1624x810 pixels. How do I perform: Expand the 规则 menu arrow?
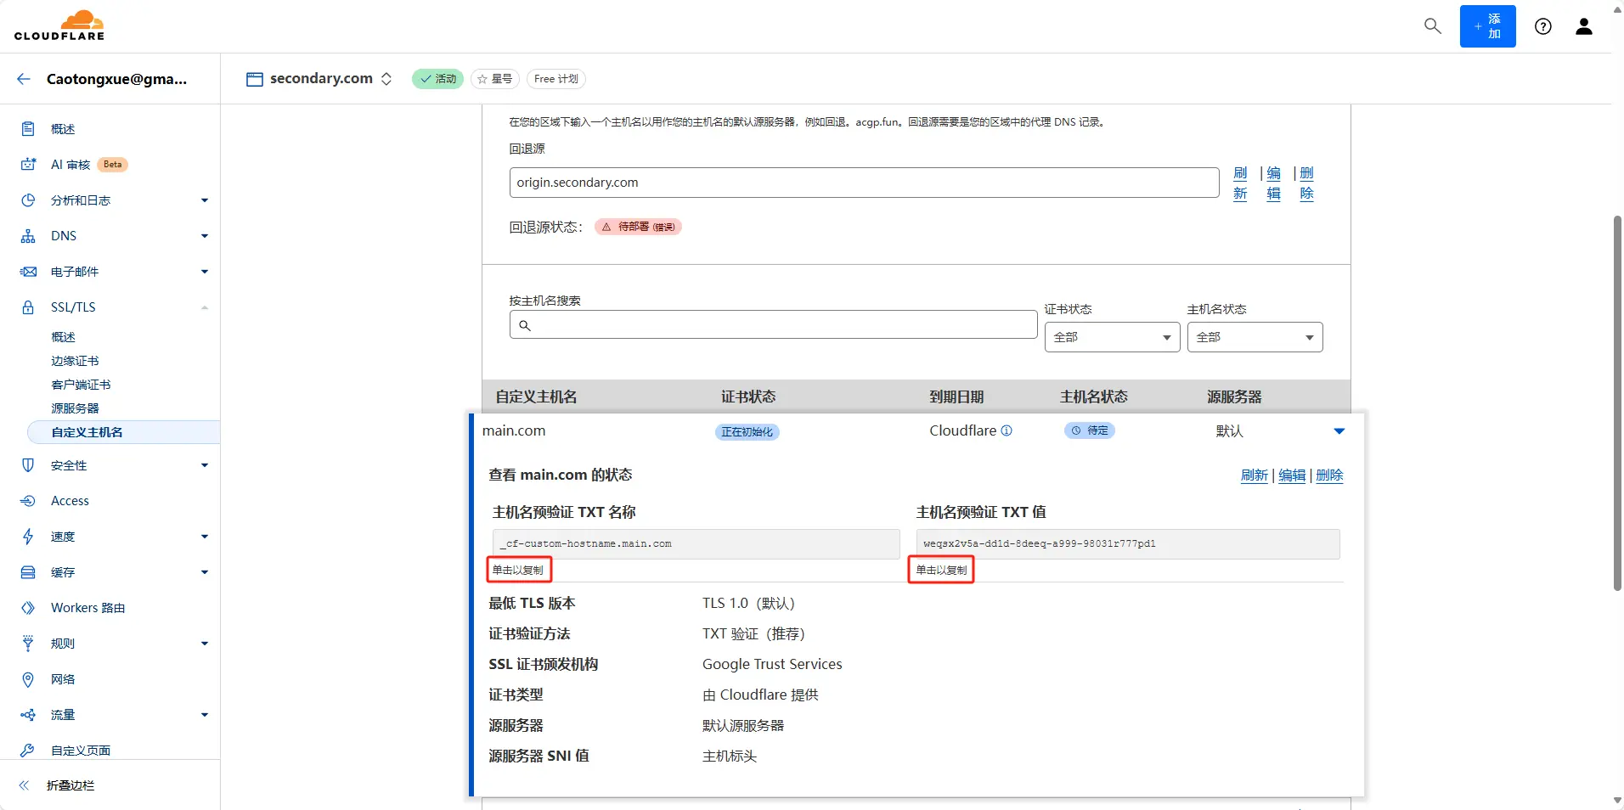pos(204,644)
